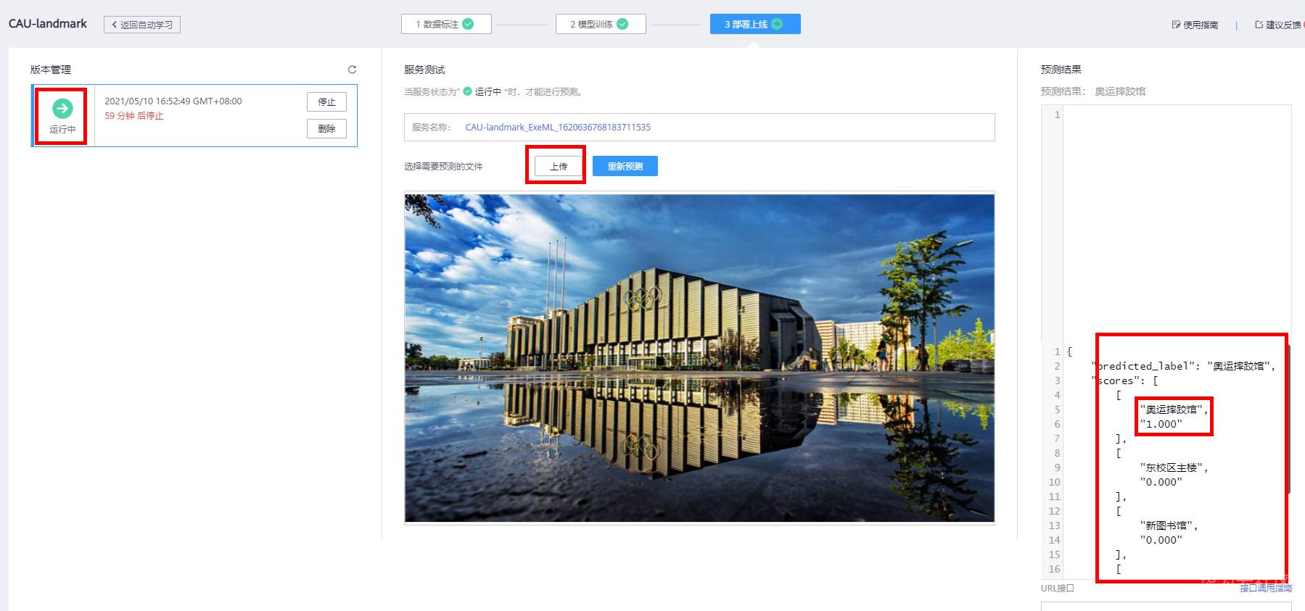Click the uploaded stadium photo preview
This screenshot has width=1305, height=611.
[699, 358]
